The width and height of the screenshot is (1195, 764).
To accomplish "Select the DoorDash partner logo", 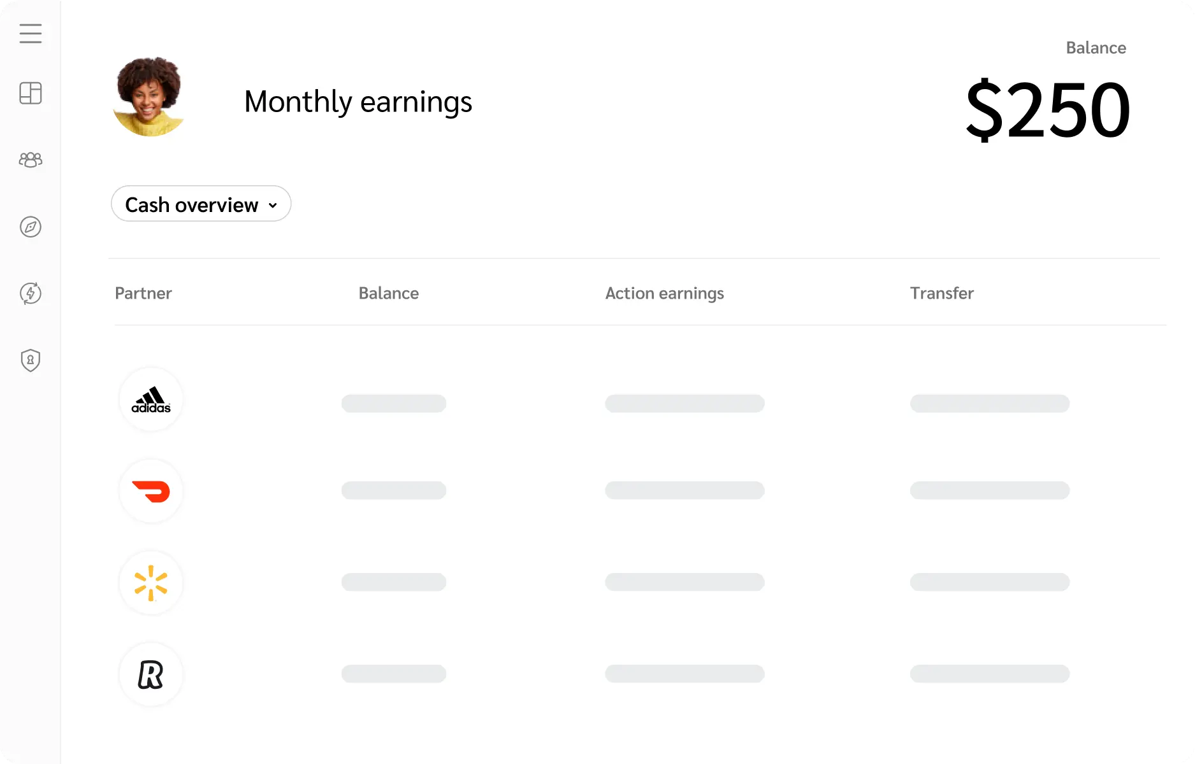I will point(151,492).
